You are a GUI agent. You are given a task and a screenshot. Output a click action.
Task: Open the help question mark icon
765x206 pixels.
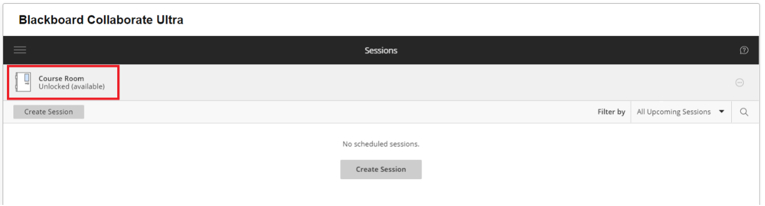click(744, 50)
